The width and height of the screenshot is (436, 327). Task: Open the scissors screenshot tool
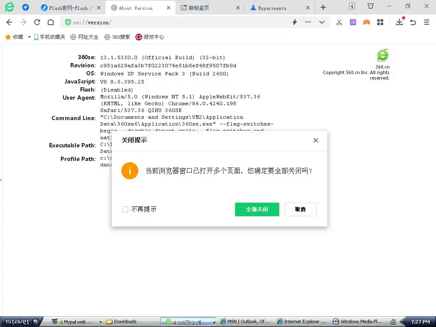[339, 22]
